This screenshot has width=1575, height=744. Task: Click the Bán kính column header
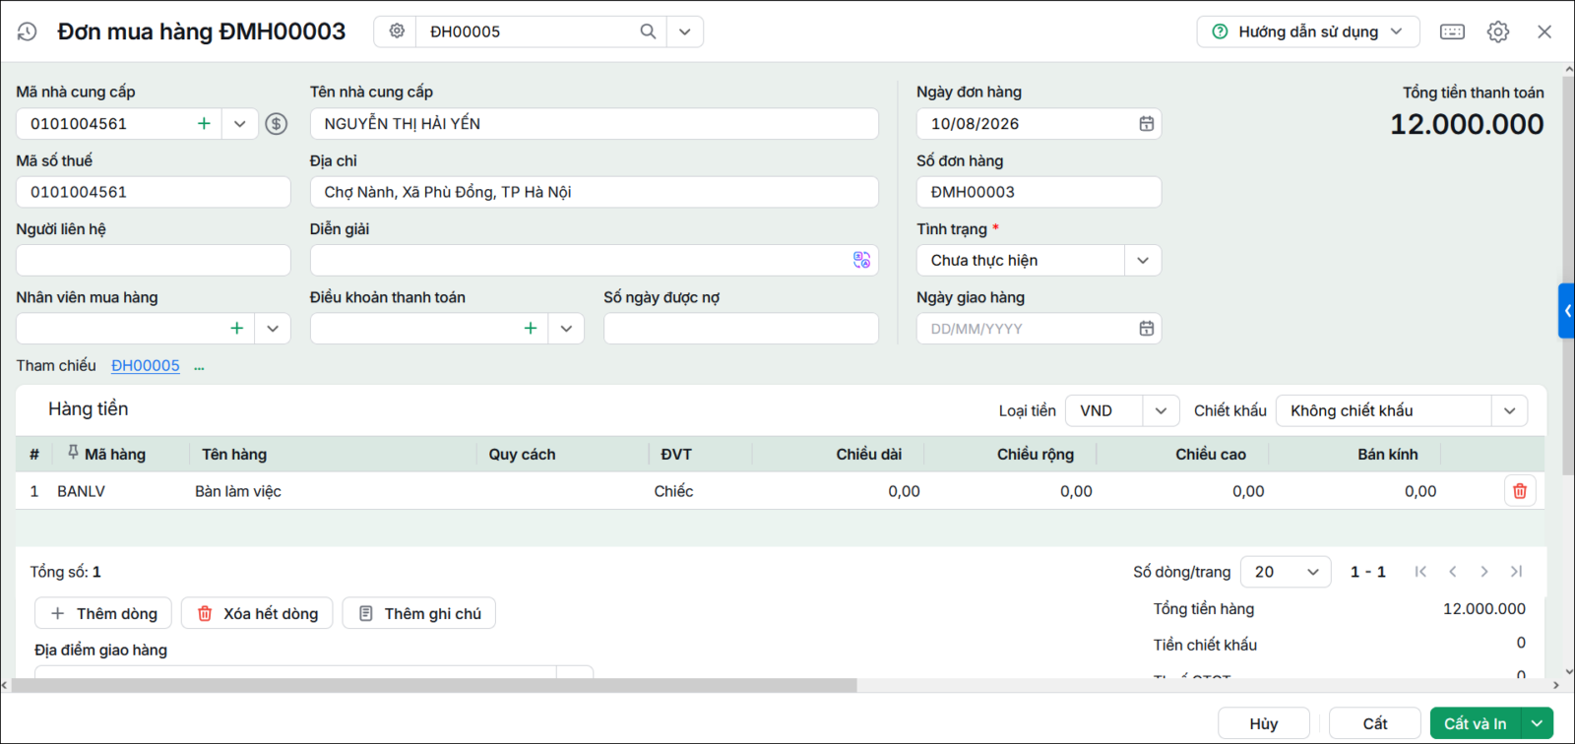pyautogui.click(x=1388, y=455)
